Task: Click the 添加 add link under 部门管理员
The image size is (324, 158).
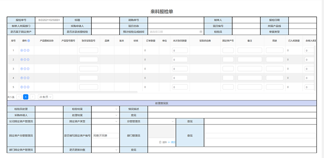Action: coord(172,142)
